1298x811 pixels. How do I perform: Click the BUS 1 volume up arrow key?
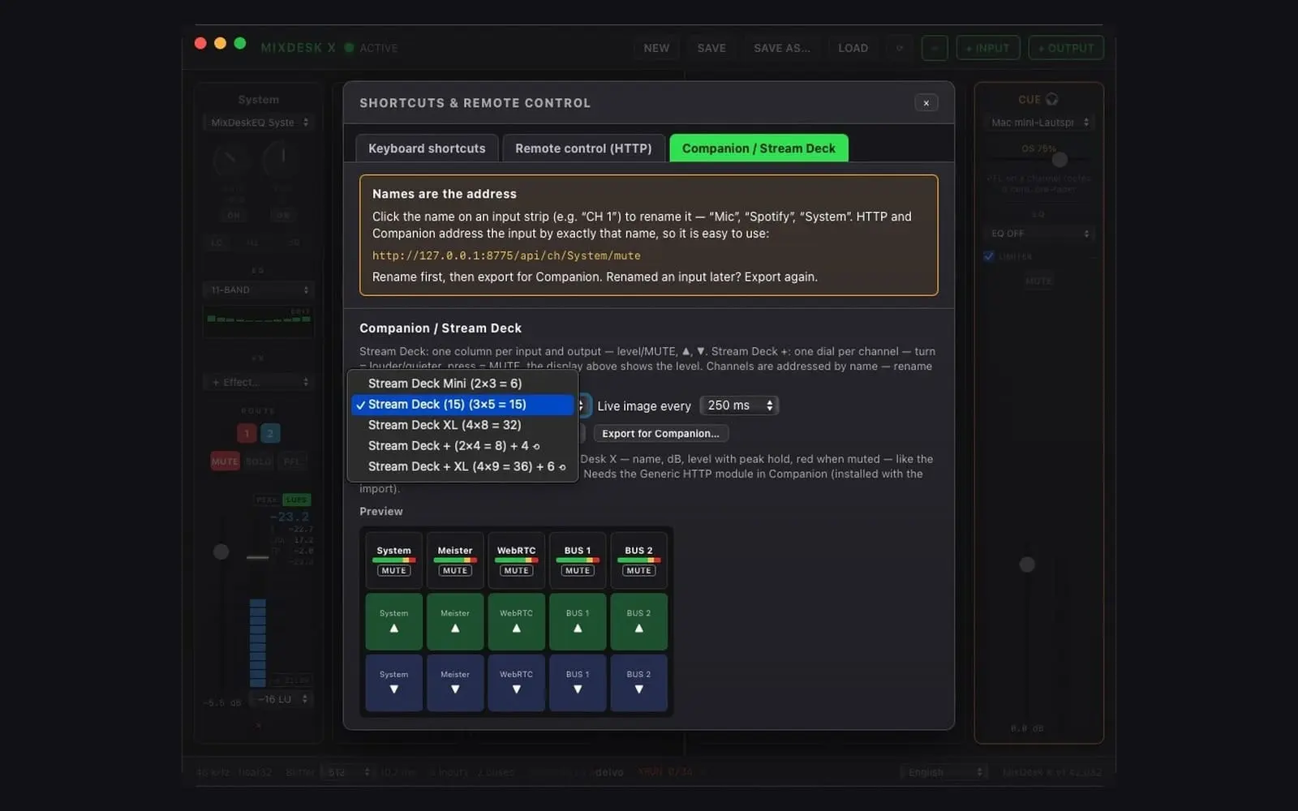pyautogui.click(x=578, y=622)
